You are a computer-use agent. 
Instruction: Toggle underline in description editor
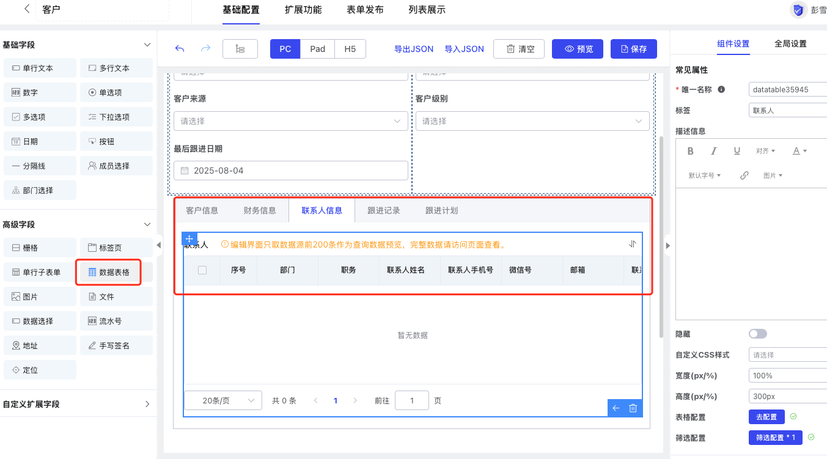pyautogui.click(x=737, y=151)
